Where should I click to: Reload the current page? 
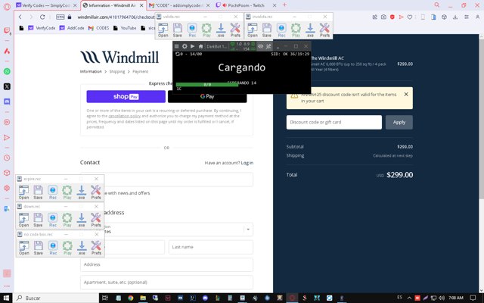click(x=42, y=17)
